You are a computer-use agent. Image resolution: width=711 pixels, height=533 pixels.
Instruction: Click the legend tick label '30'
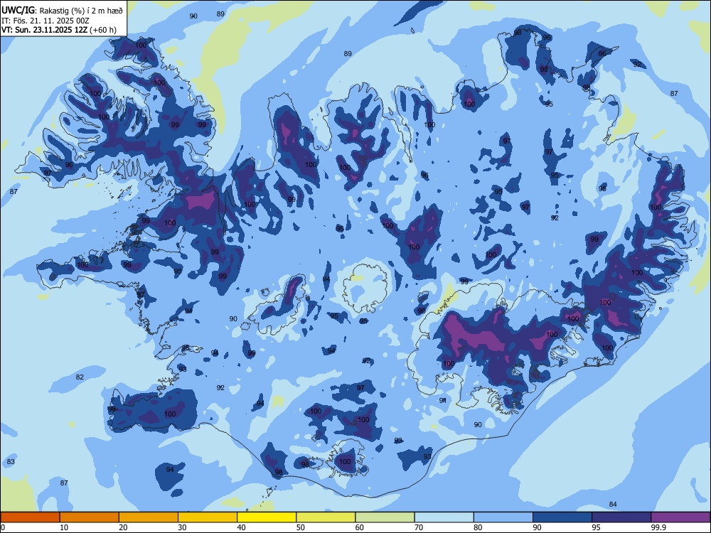tap(182, 527)
